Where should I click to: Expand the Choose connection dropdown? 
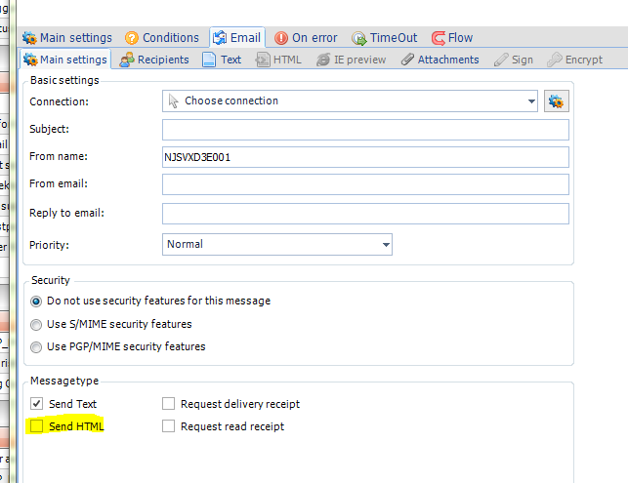coord(350,101)
